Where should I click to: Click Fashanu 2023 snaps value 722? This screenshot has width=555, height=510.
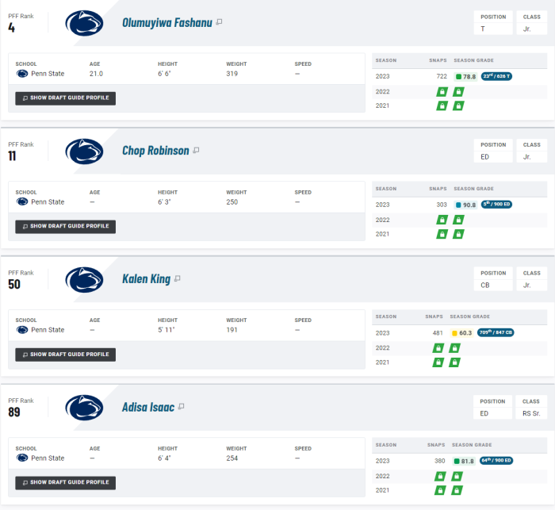[442, 76]
